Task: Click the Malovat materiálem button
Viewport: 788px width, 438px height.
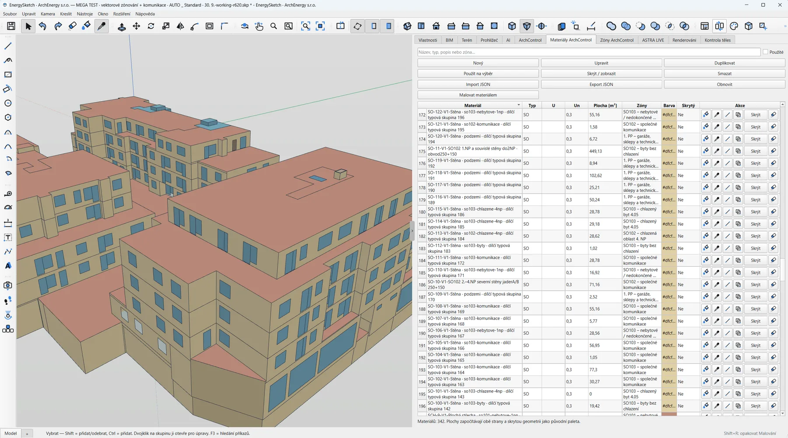Action: (x=478, y=95)
